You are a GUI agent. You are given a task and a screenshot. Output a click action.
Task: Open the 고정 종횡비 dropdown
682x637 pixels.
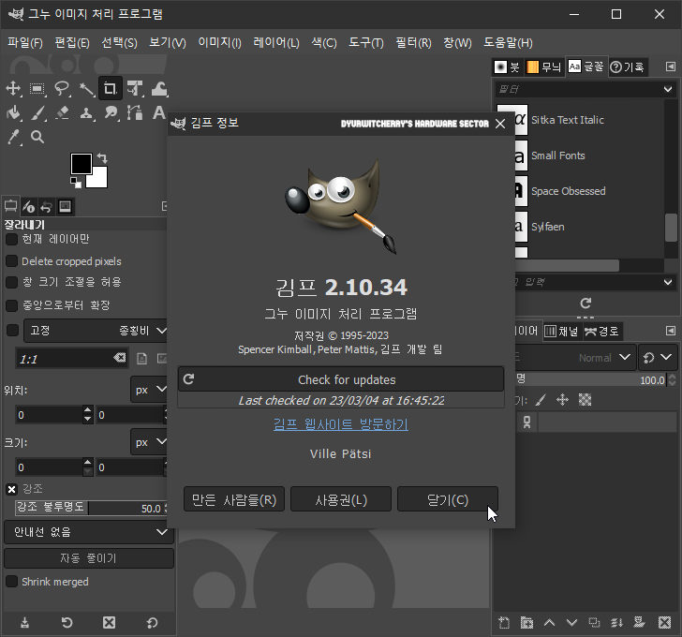click(96, 331)
